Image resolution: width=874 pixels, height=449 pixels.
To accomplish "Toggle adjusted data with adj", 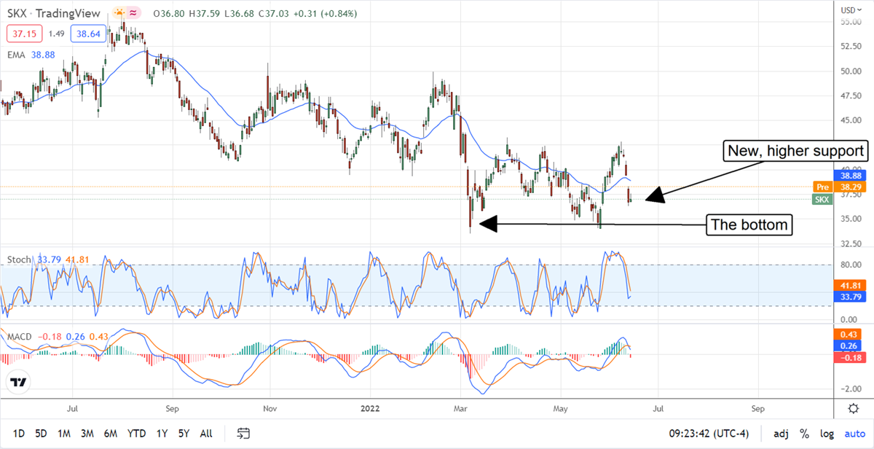I will [781, 434].
